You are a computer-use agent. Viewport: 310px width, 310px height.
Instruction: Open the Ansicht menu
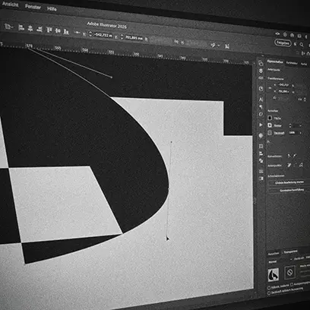pyautogui.click(x=10, y=4)
